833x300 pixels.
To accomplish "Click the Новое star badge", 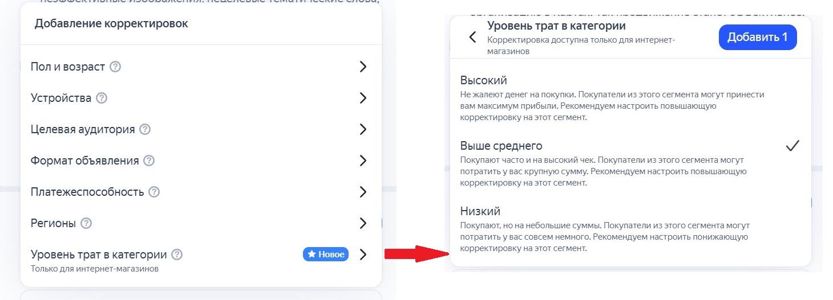I will (x=326, y=254).
